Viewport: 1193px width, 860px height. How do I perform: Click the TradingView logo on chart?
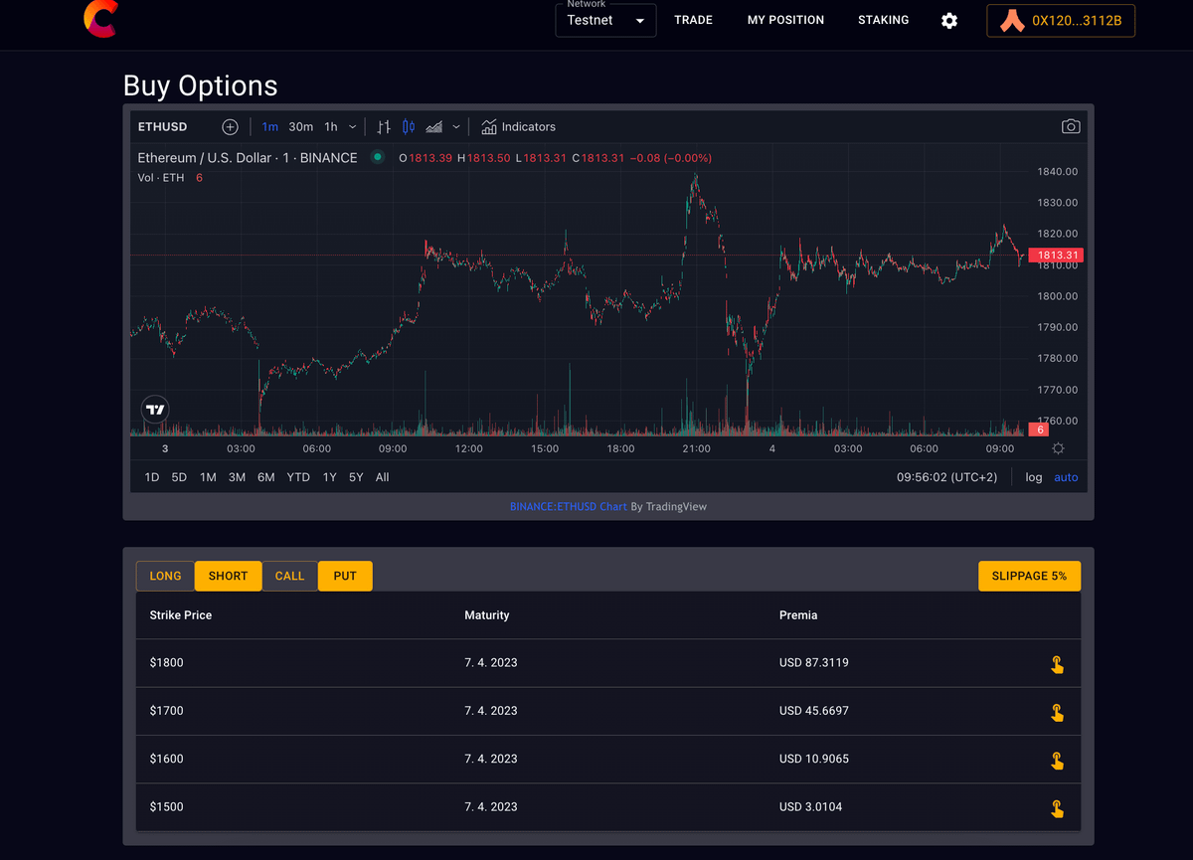coord(155,409)
